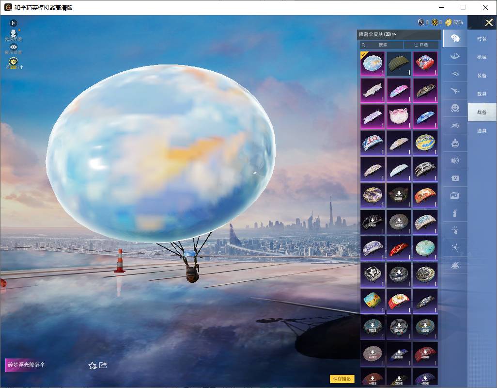The height and width of the screenshot is (388, 497).
Task: Switch to the 枪械 tab
Action: tap(482, 57)
